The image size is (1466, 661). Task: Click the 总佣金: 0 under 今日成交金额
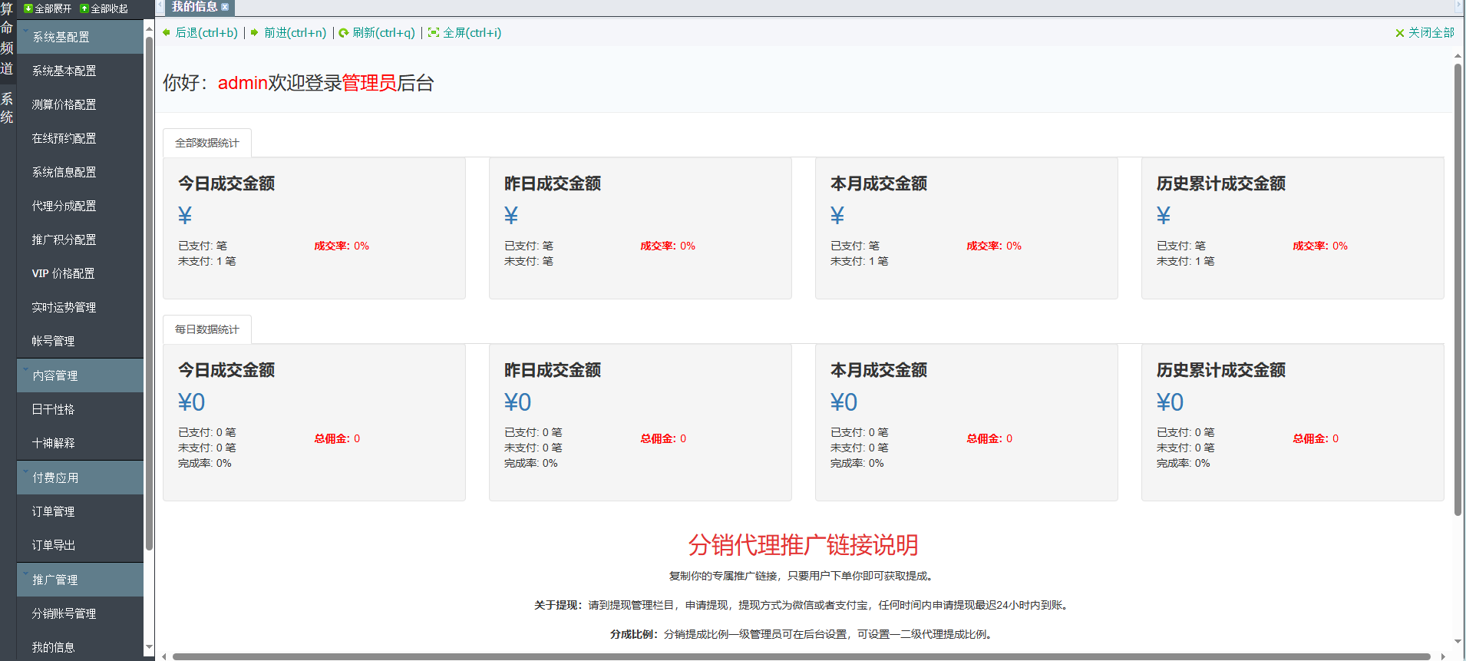pos(337,438)
